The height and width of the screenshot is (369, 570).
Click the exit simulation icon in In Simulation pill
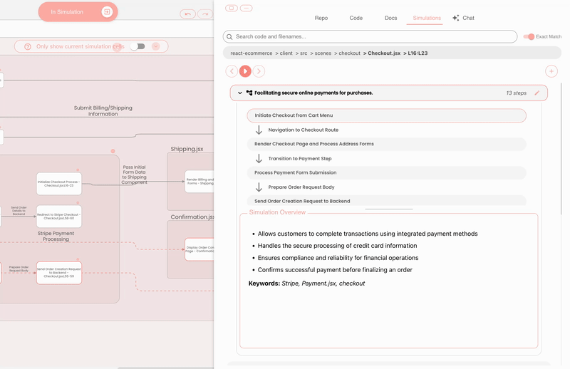point(106,12)
